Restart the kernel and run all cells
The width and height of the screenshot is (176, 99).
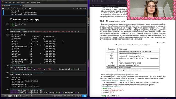coord(26,8)
